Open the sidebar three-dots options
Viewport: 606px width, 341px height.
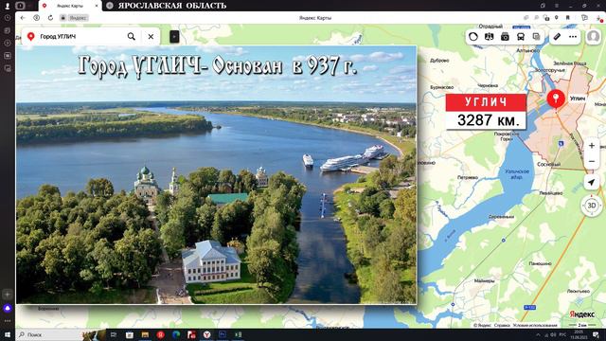pyautogui.click(x=7, y=321)
